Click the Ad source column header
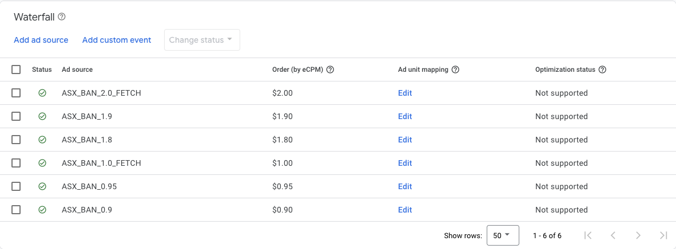Image resolution: width=676 pixels, height=249 pixels. [x=77, y=70]
